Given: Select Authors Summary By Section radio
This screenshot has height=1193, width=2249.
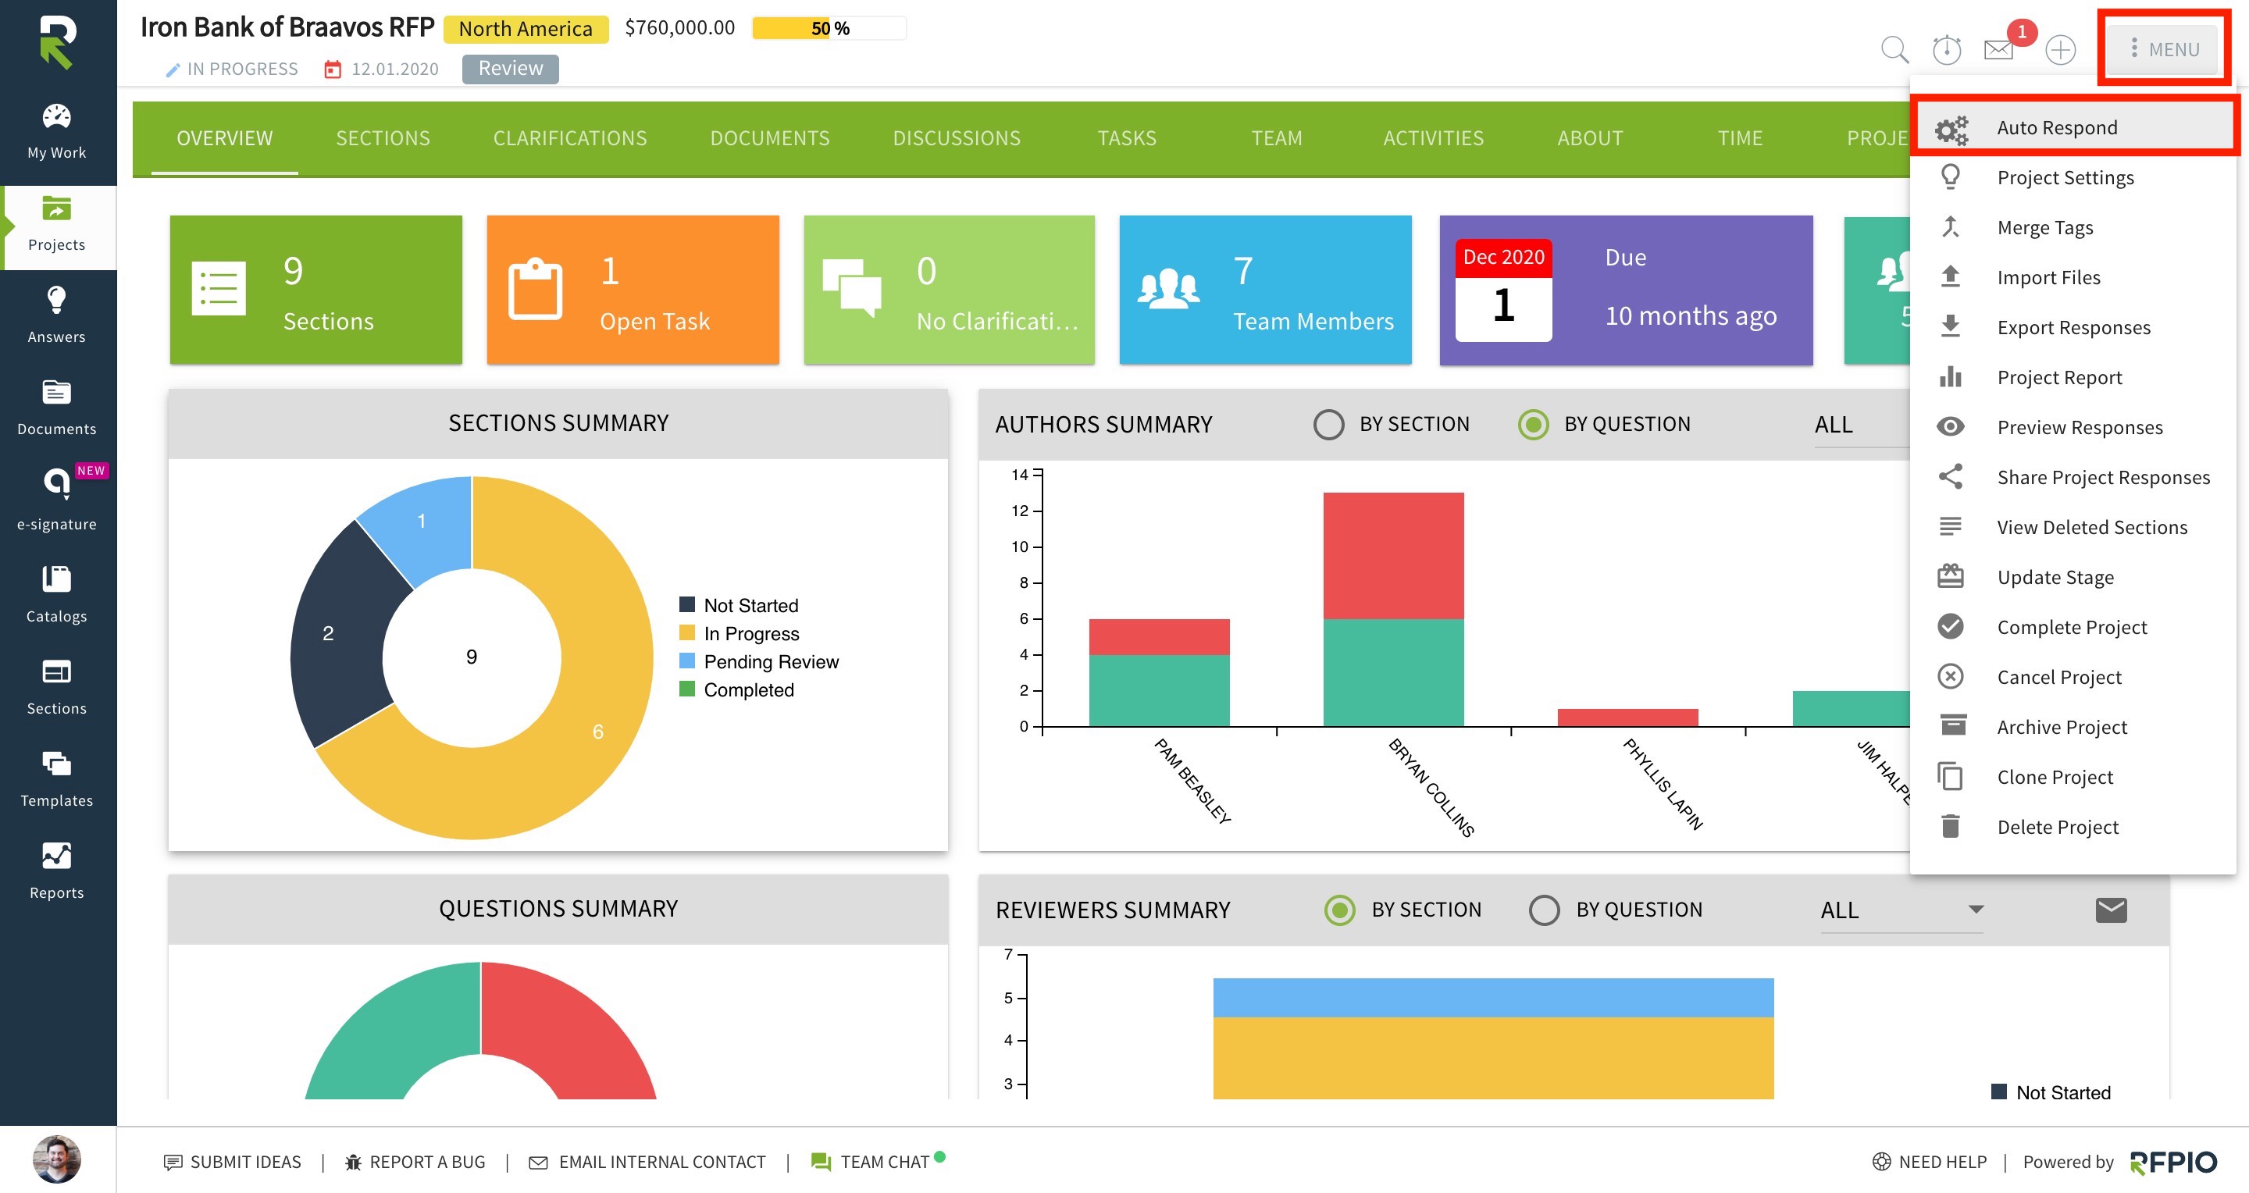Looking at the screenshot, I should pyautogui.click(x=1329, y=424).
